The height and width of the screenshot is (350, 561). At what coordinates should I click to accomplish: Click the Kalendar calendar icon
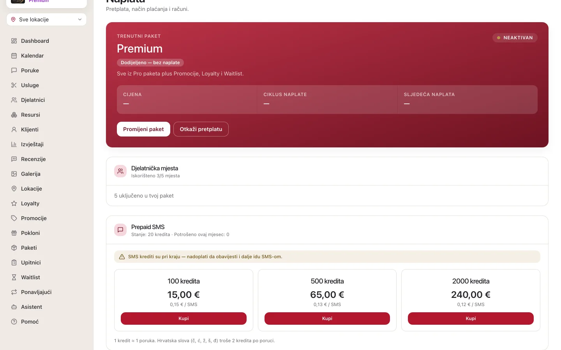click(x=14, y=56)
